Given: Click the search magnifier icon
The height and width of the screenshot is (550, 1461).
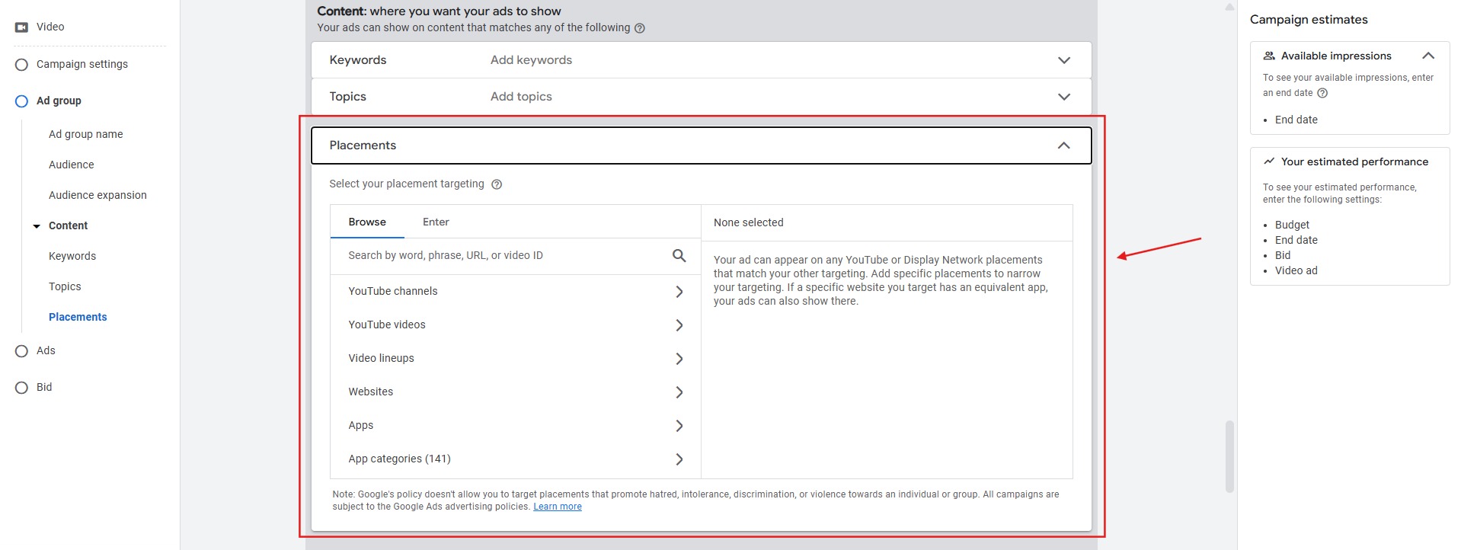Looking at the screenshot, I should (x=679, y=256).
